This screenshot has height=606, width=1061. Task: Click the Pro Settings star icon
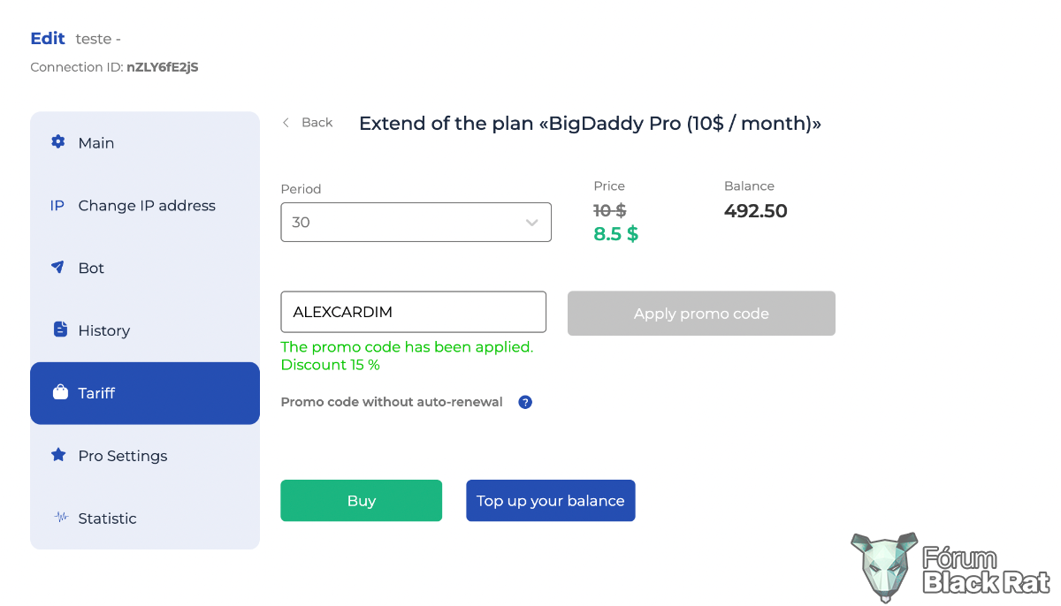(x=58, y=455)
